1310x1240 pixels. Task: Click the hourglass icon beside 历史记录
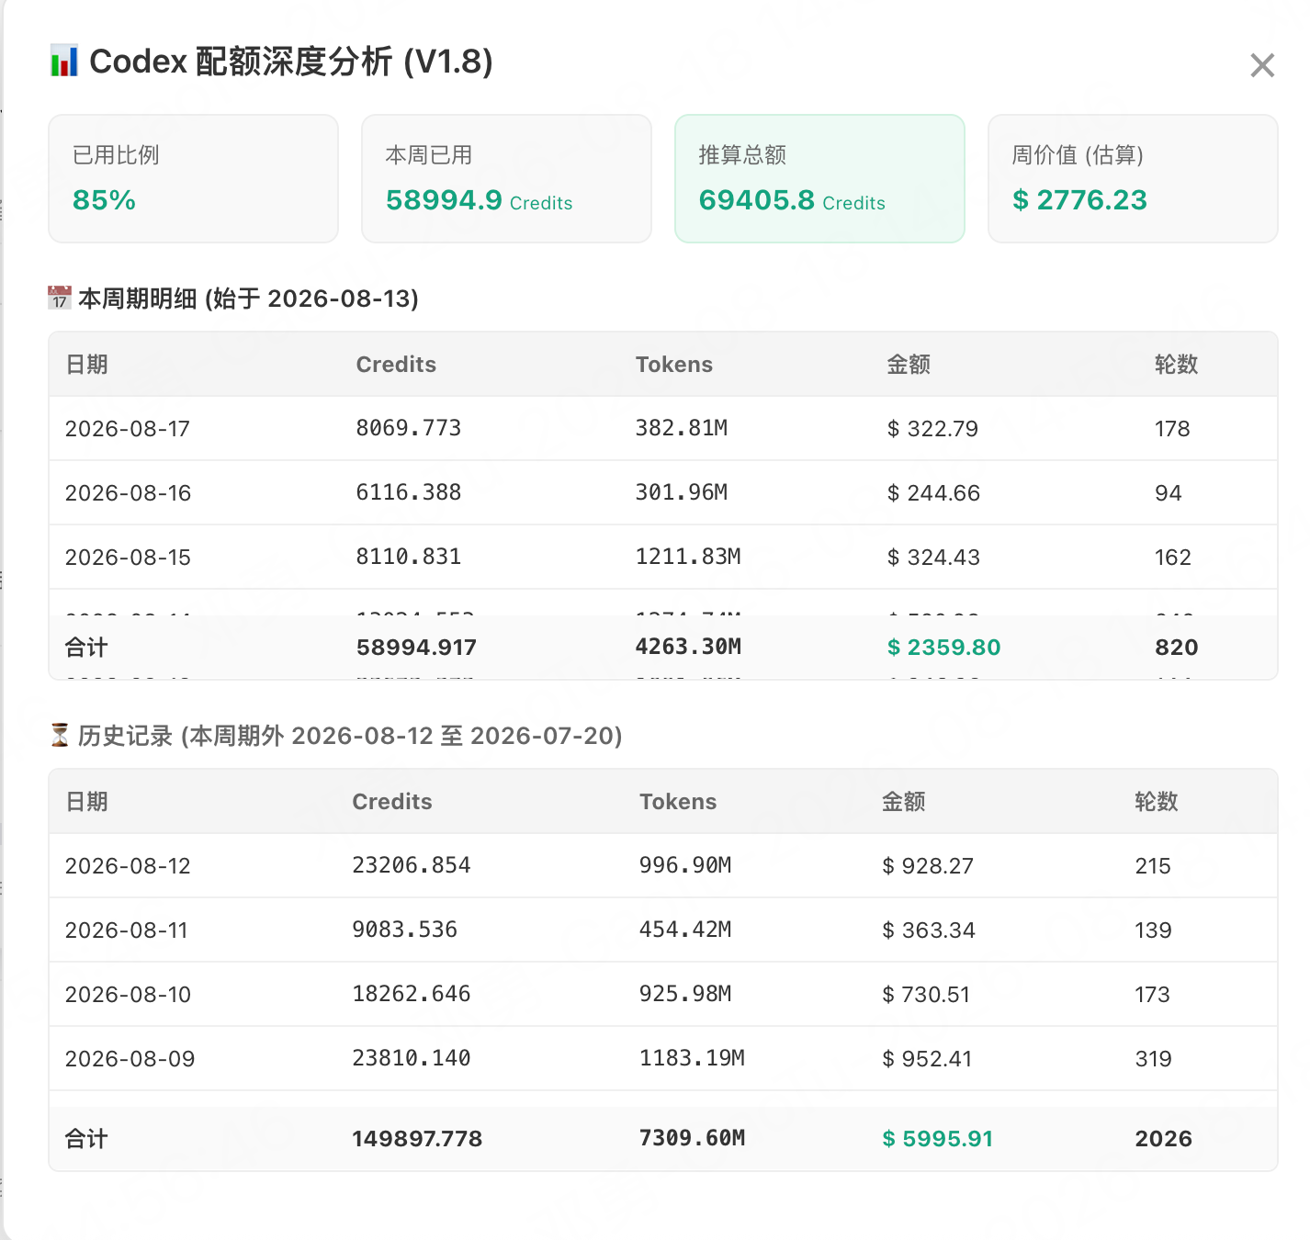click(x=60, y=735)
